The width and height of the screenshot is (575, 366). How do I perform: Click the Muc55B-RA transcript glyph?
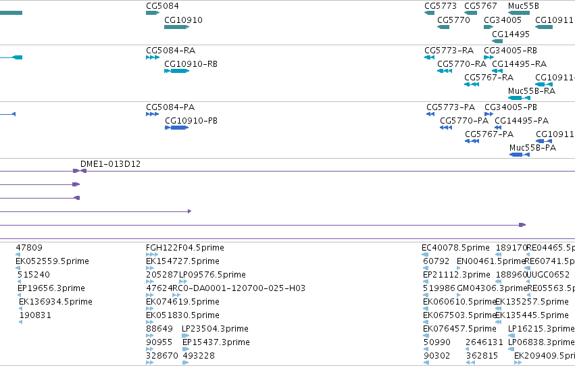pyautogui.click(x=520, y=98)
